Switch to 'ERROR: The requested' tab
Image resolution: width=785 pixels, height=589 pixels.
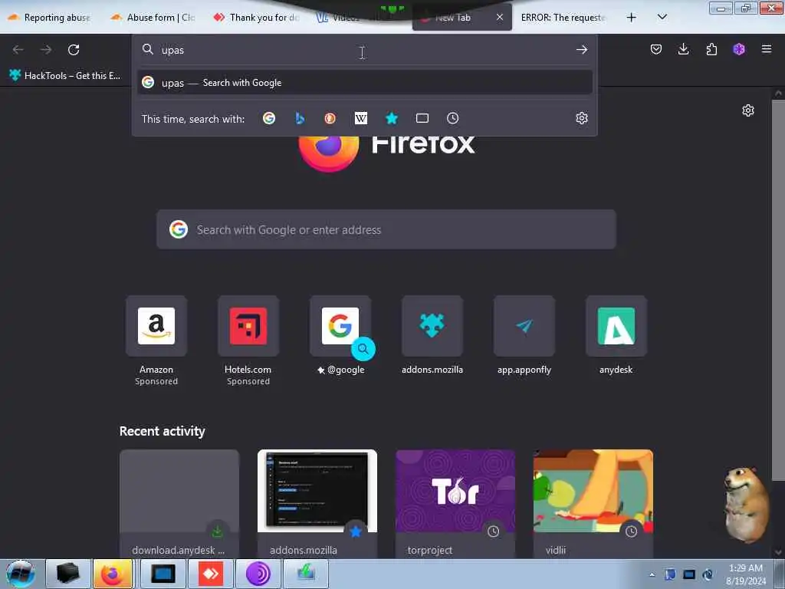click(x=563, y=18)
